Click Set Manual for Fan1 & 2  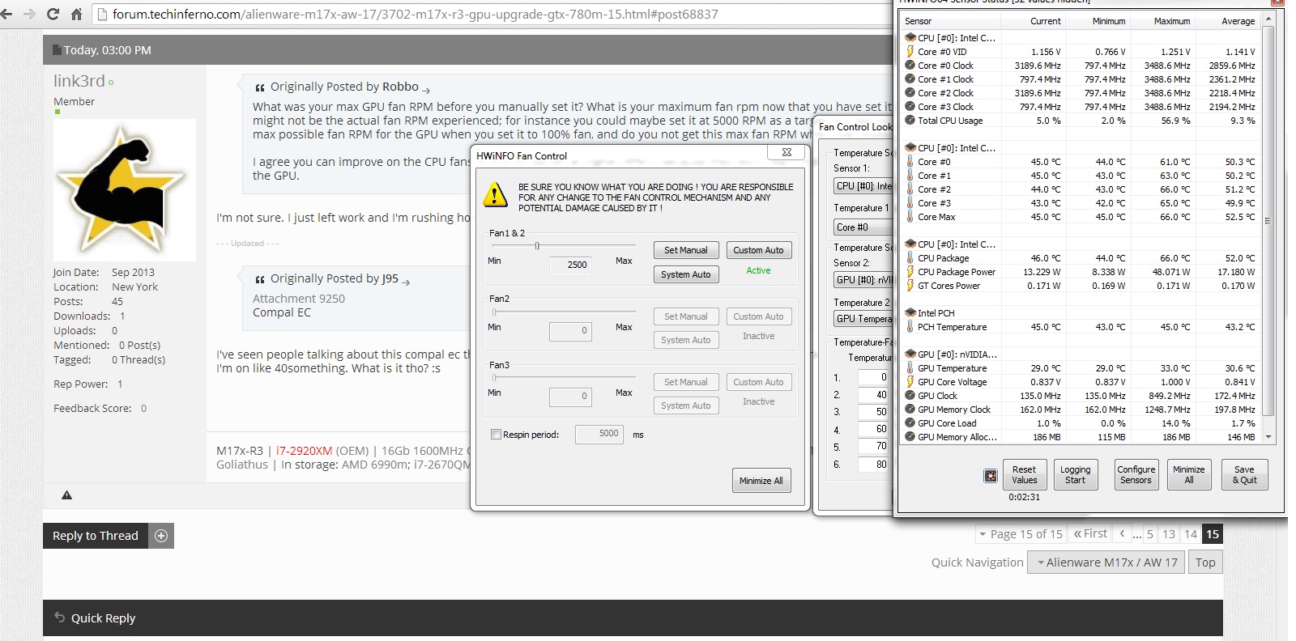(x=686, y=251)
